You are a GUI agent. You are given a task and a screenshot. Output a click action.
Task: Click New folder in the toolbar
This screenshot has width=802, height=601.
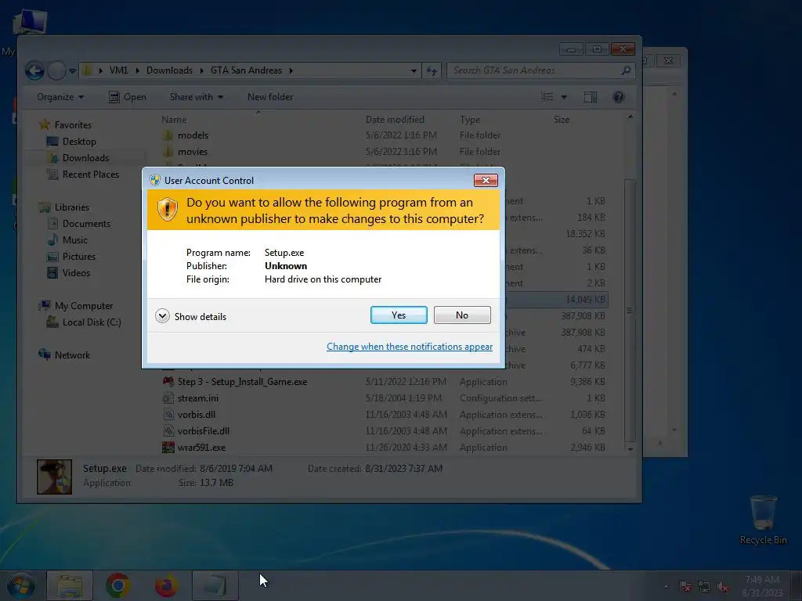tap(270, 97)
